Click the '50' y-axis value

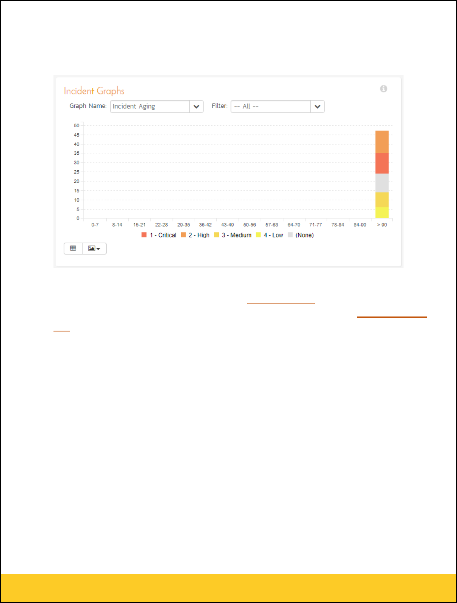click(x=77, y=126)
